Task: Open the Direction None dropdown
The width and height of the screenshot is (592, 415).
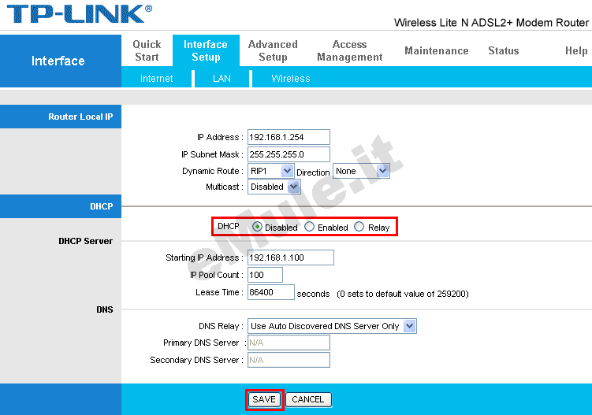Action: coord(361,172)
